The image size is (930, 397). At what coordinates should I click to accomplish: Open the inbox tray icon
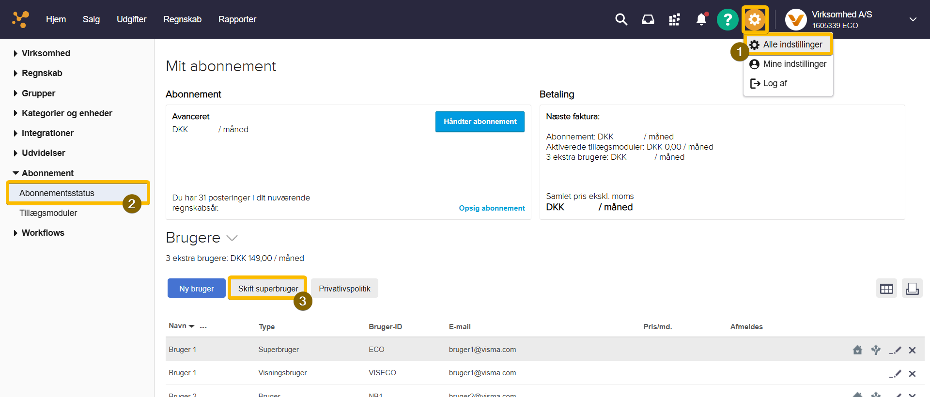(x=648, y=19)
